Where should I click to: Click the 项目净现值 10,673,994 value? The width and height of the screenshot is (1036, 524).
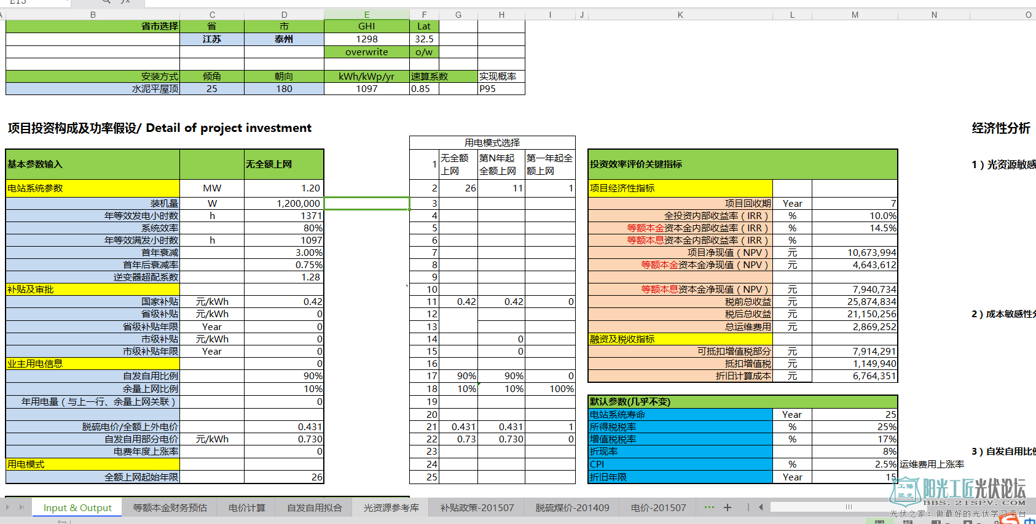855,253
